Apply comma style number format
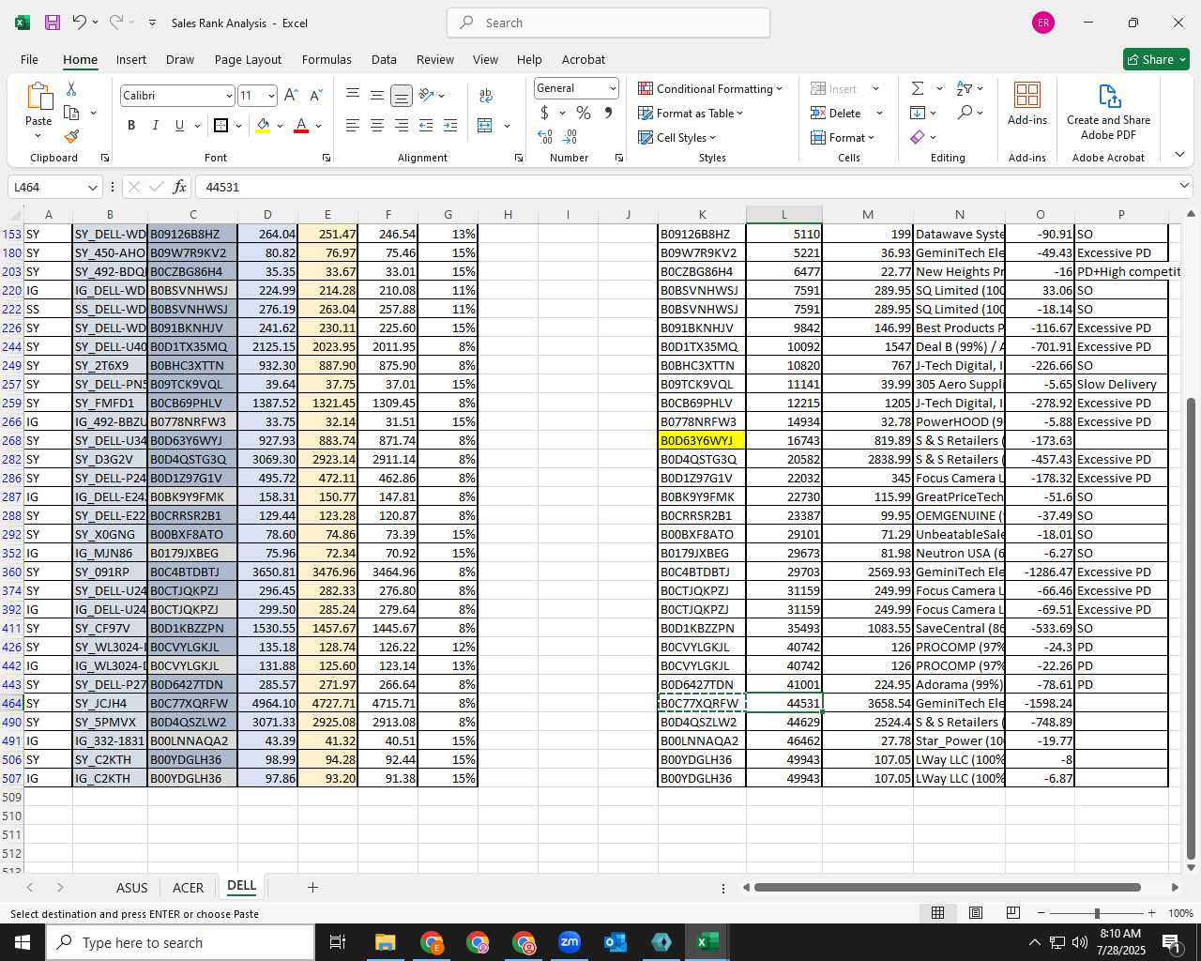This screenshot has width=1201, height=961. [x=608, y=113]
